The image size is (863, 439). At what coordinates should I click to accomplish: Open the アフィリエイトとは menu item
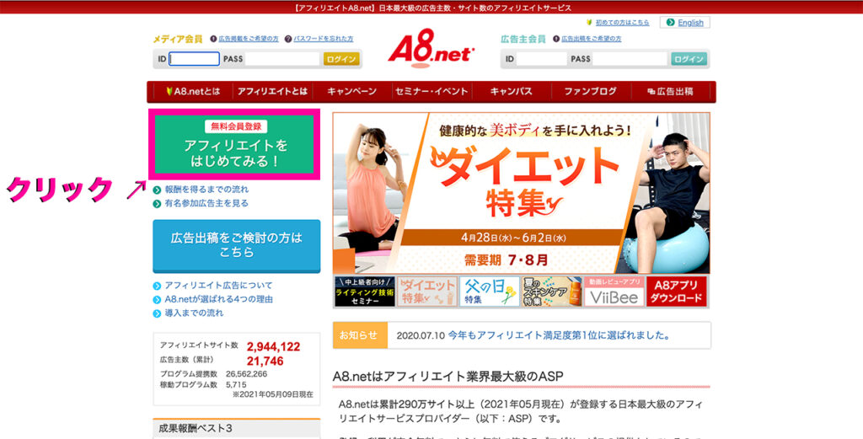tap(272, 92)
